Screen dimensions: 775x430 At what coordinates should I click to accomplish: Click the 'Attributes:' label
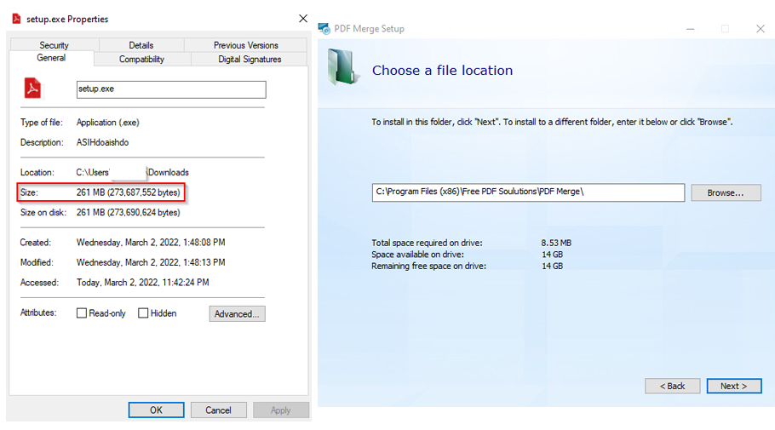pyautogui.click(x=38, y=312)
